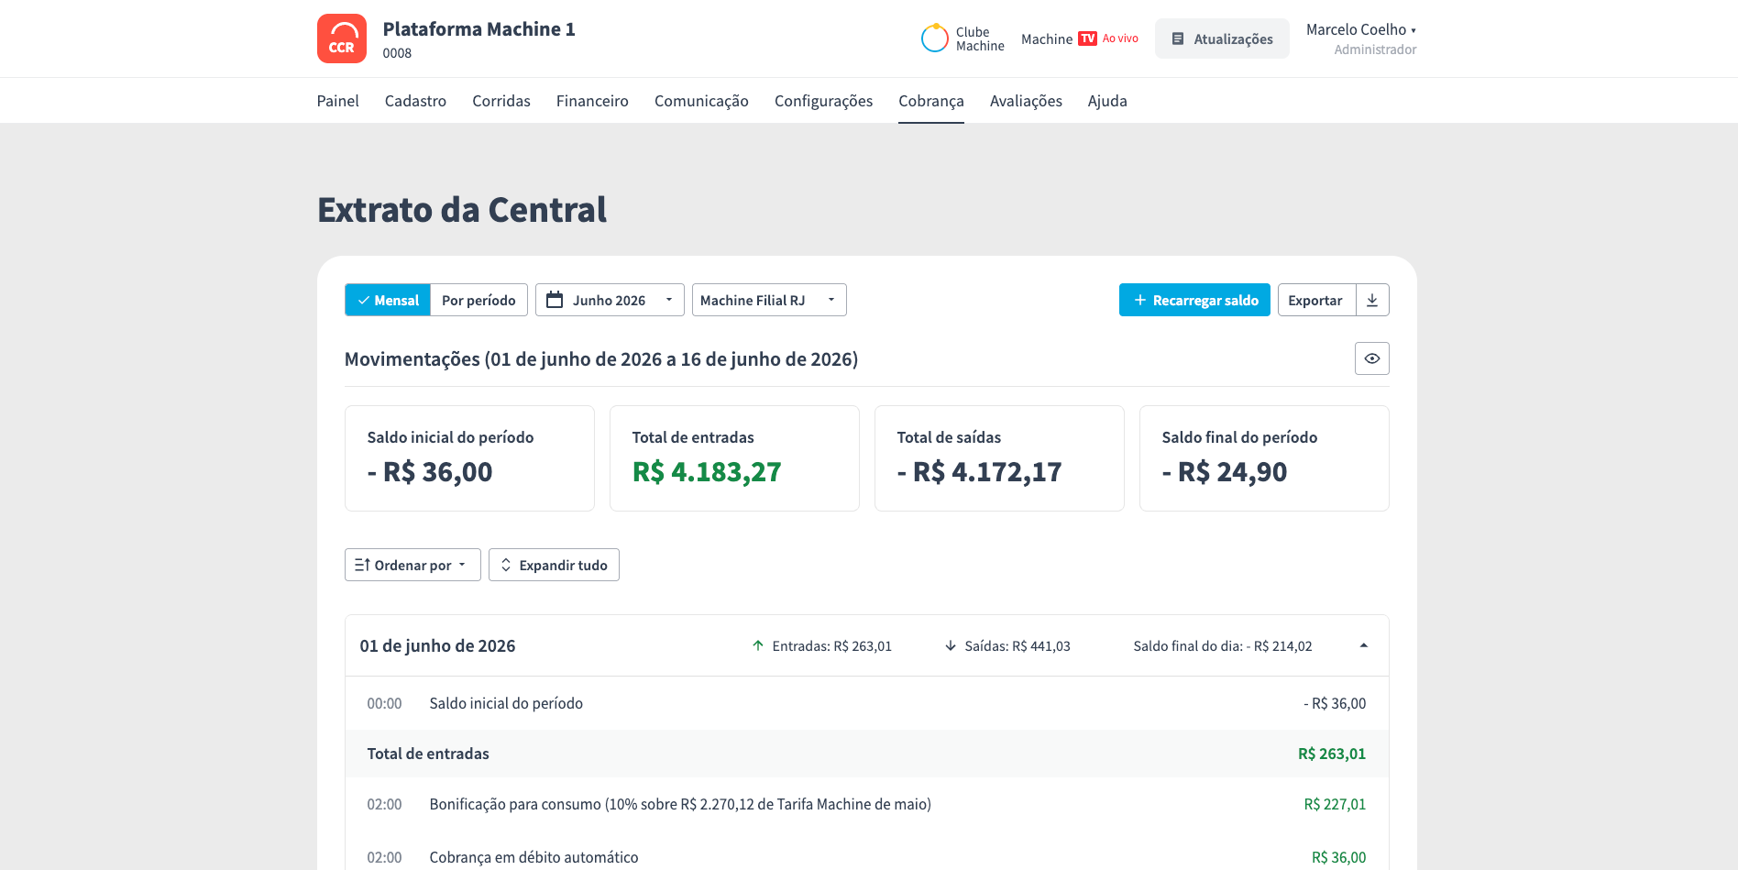Click the plus icon on Recarregar saldo
Viewport: 1738px width, 870px height.
(1140, 300)
